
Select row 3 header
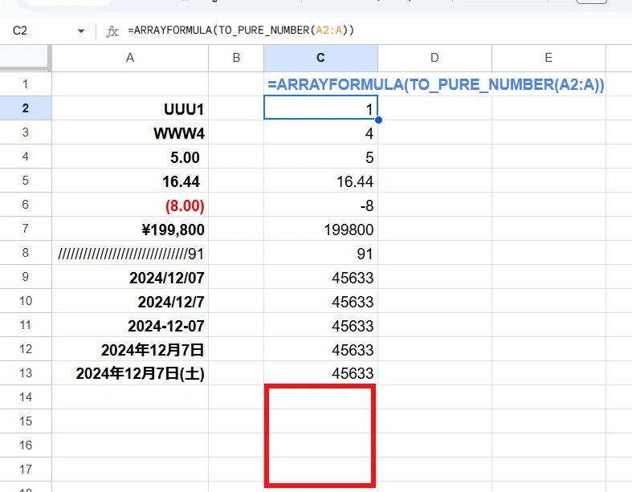point(26,132)
